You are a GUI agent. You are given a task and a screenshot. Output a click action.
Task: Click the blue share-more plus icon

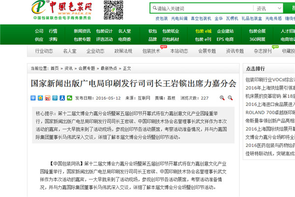click(33, 98)
